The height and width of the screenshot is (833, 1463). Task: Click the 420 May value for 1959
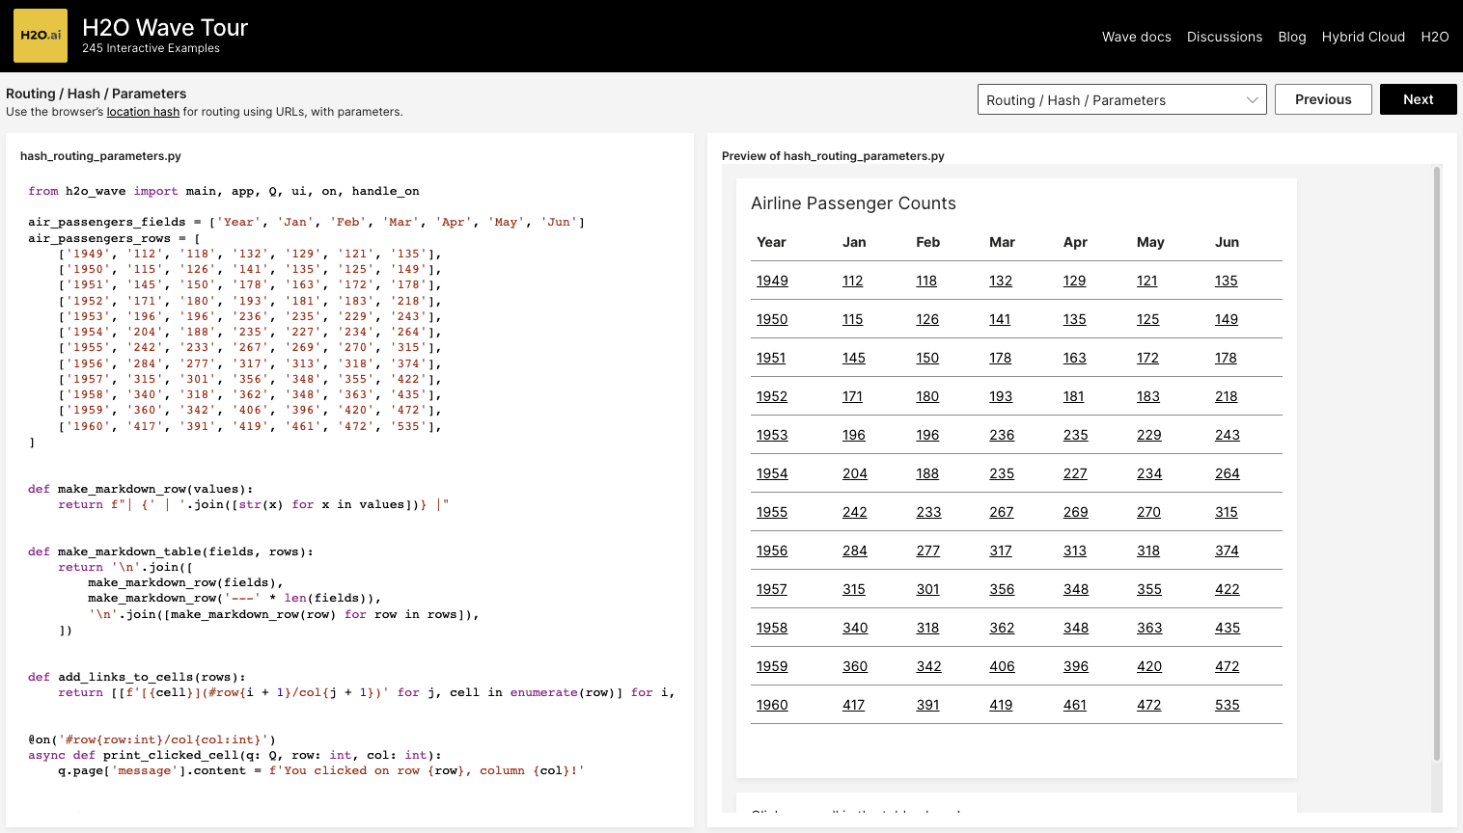pos(1148,666)
